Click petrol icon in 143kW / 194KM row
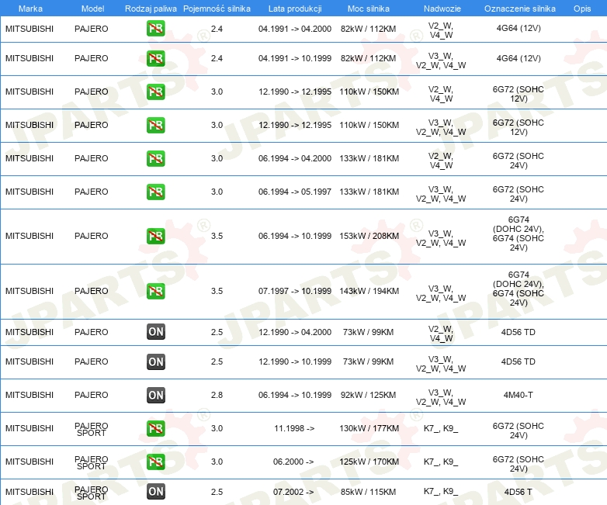The height and width of the screenshot is (505, 607). (155, 291)
